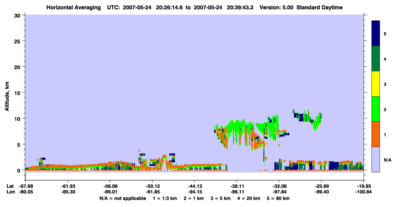The height and width of the screenshot is (207, 404).
Task: Click legend text '3 = 5 km'
Action: pos(221,198)
